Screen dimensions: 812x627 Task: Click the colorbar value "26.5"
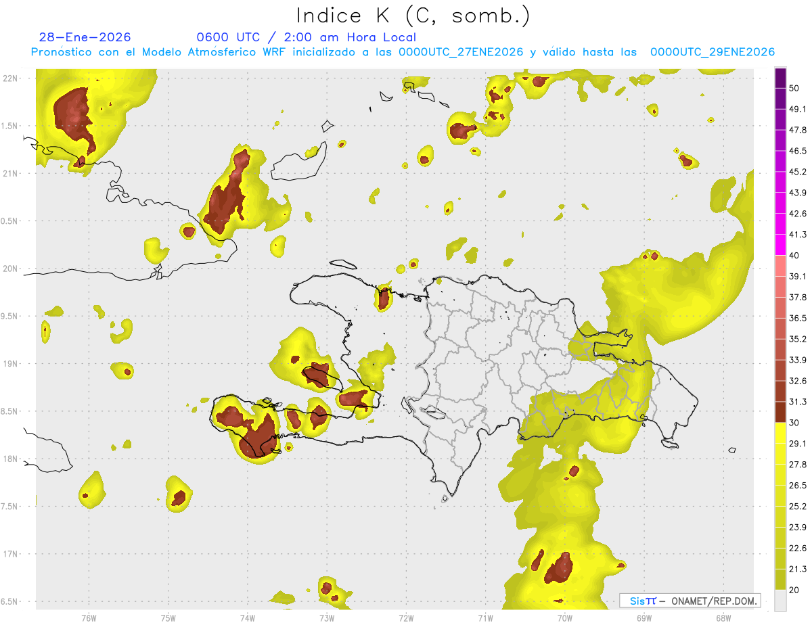(798, 486)
